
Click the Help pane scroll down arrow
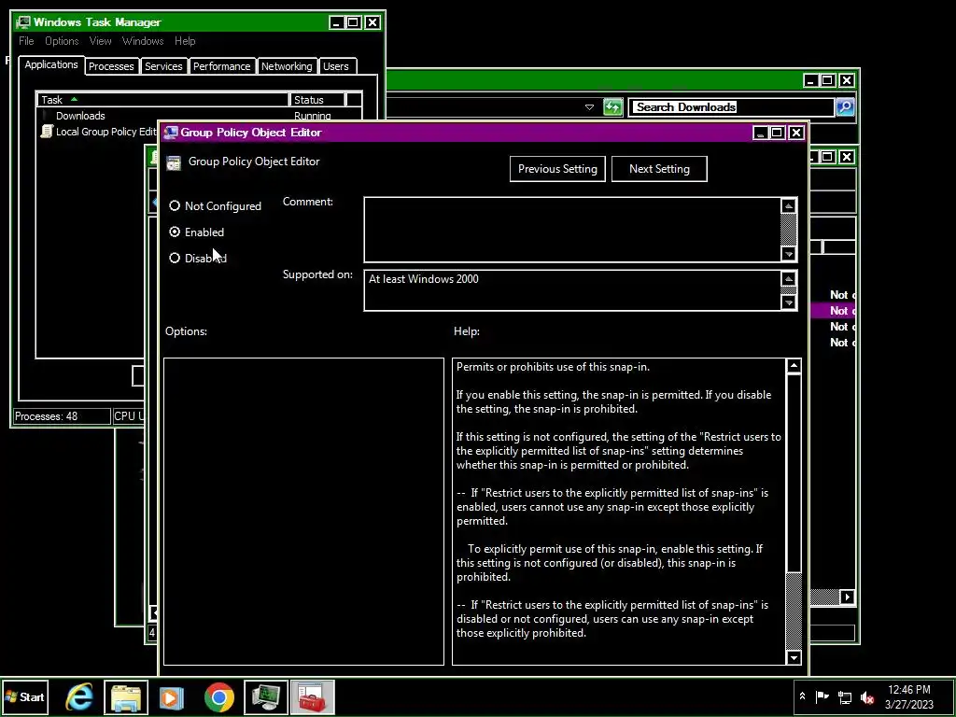click(x=794, y=657)
